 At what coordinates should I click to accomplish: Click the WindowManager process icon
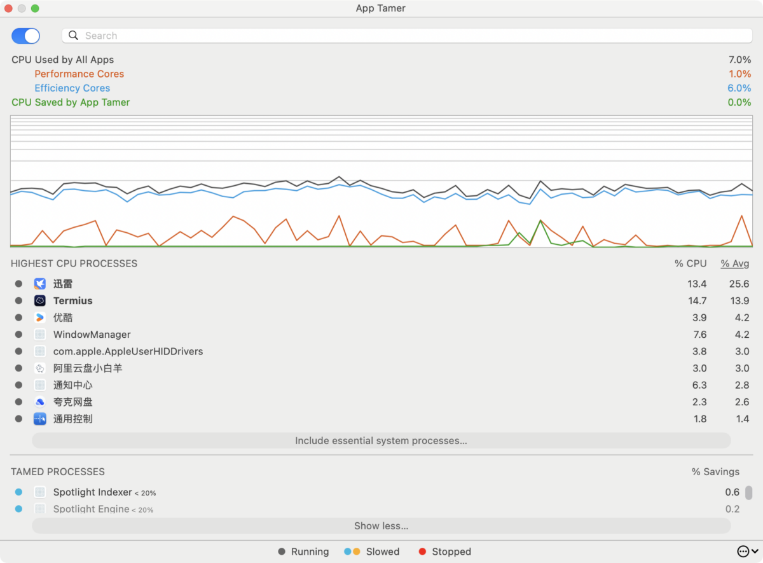[x=39, y=334]
